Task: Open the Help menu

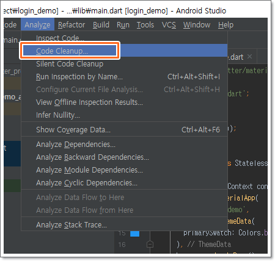Action: [226, 25]
